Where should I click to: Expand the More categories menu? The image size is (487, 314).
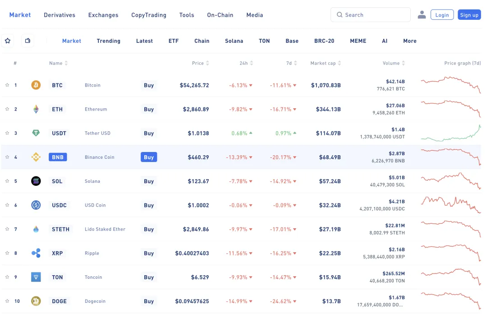409,41
